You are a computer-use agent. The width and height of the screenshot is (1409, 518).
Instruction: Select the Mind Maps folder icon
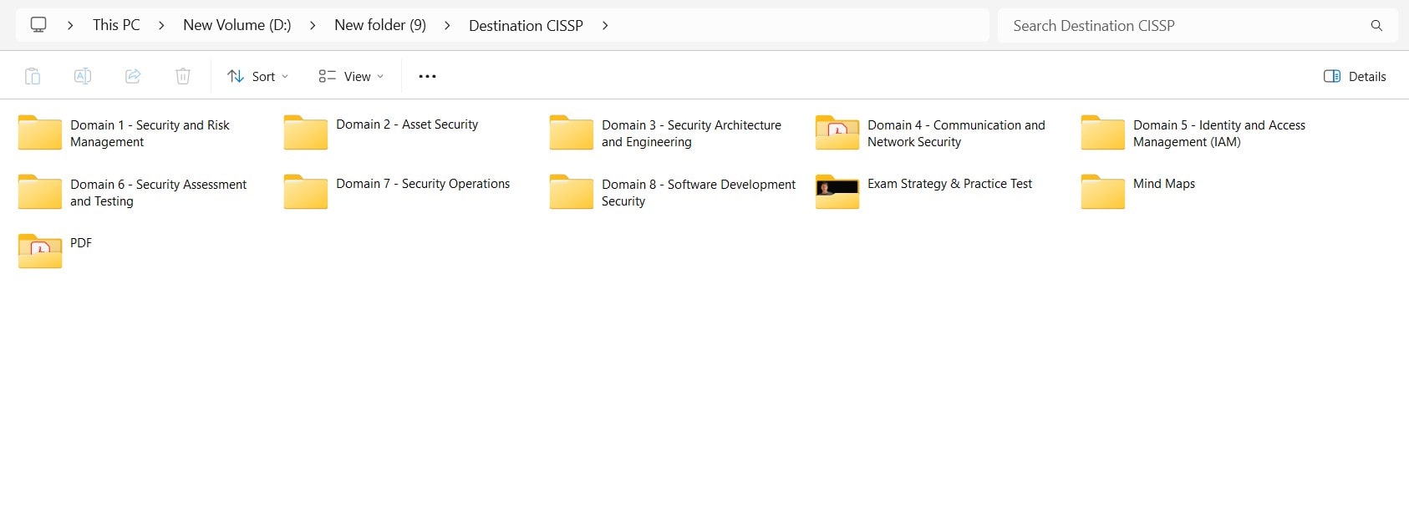[x=1103, y=191]
